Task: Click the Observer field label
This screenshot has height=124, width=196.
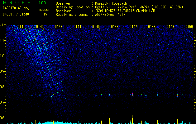Action: tap(63, 3)
